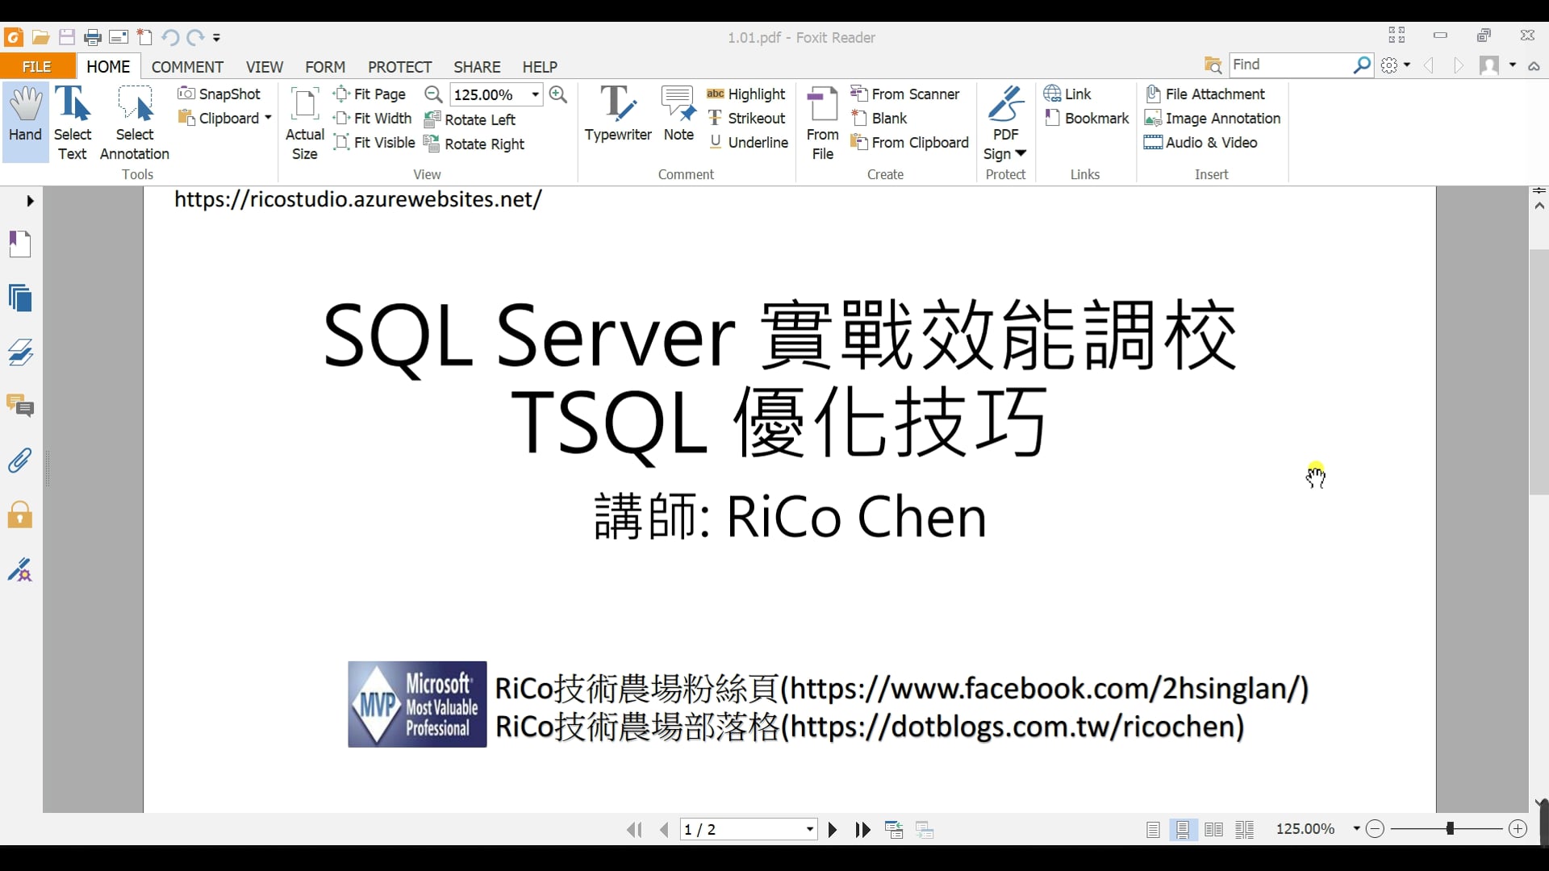
Task: Open the zoom percentage dropdown in ribbon
Action: point(535,94)
